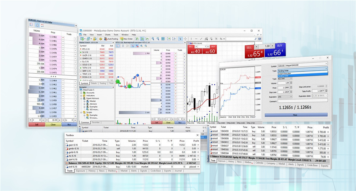
Task: Click the search magnifier beside toolbar search box
Action: [256, 39]
